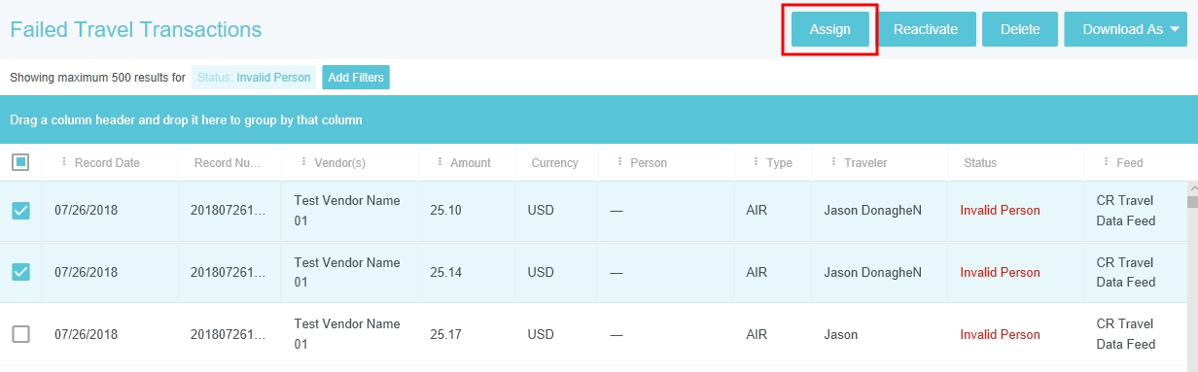The height and width of the screenshot is (372, 1198).
Task: Open the Record Date column menu icon
Action: tap(64, 162)
